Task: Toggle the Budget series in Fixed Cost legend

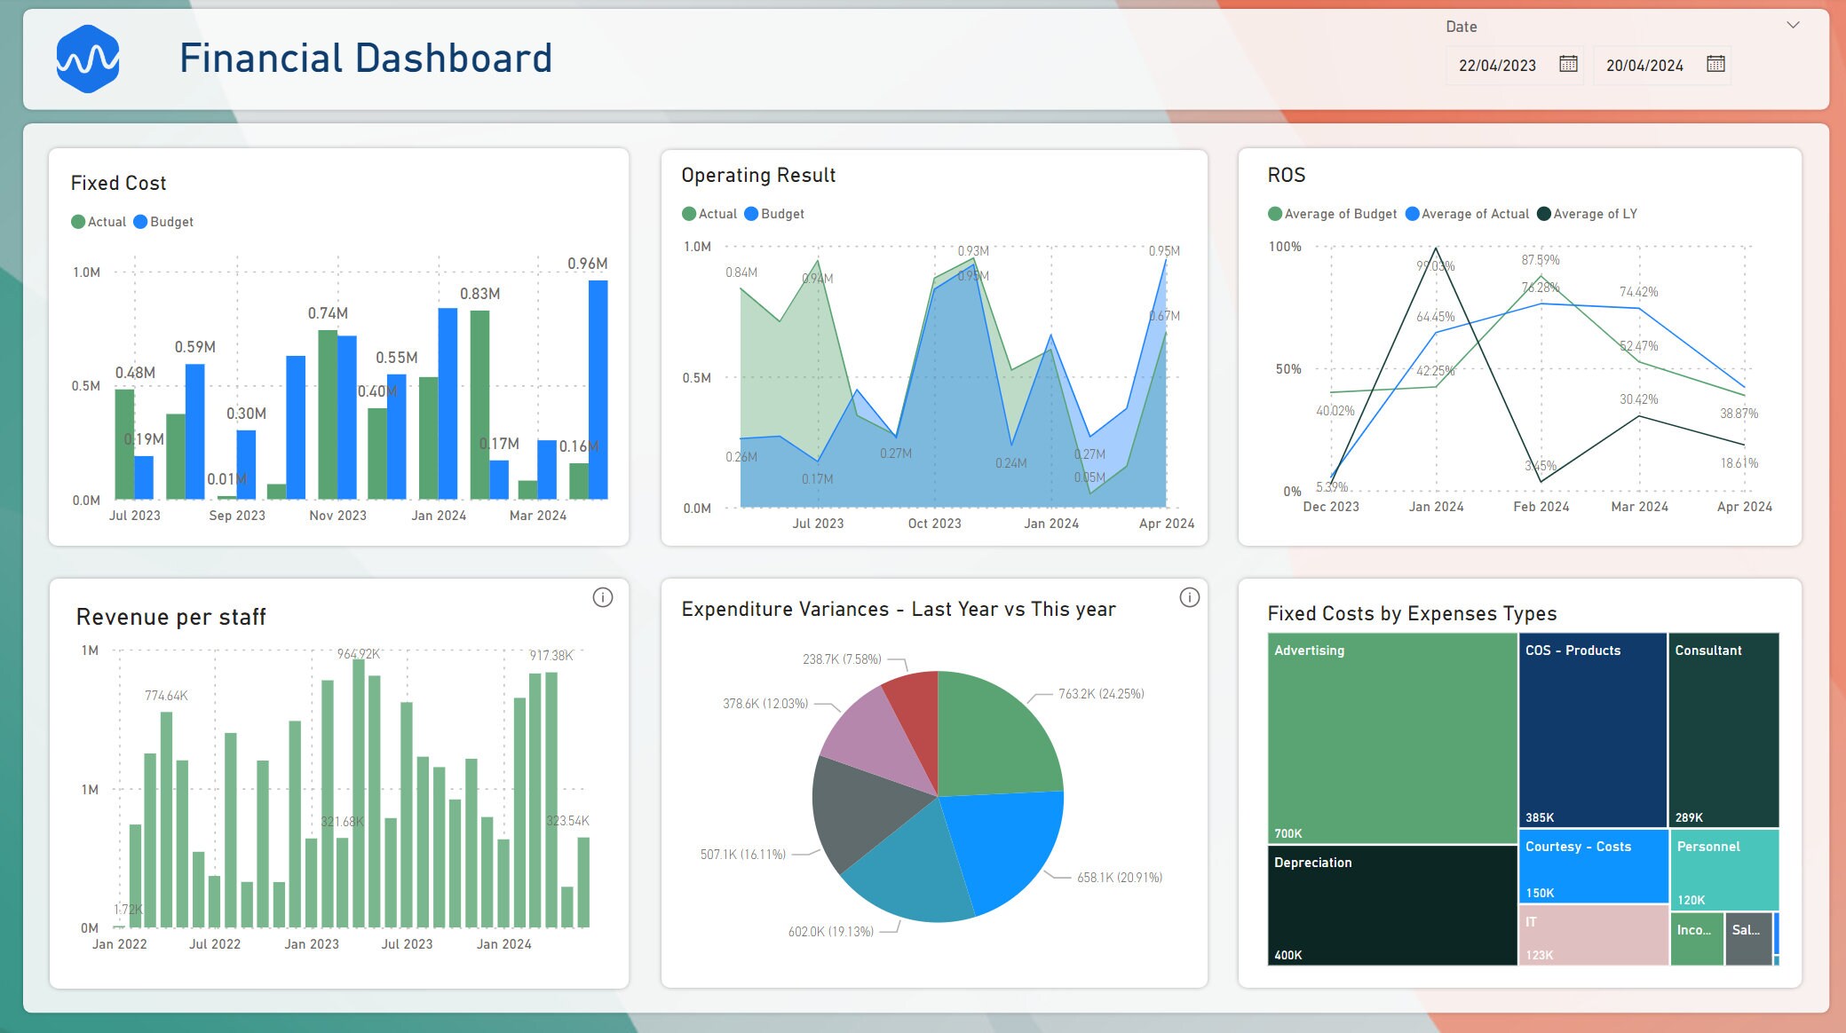Action: (x=139, y=221)
